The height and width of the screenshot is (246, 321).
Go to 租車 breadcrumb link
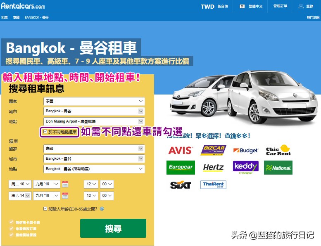coord(4,17)
